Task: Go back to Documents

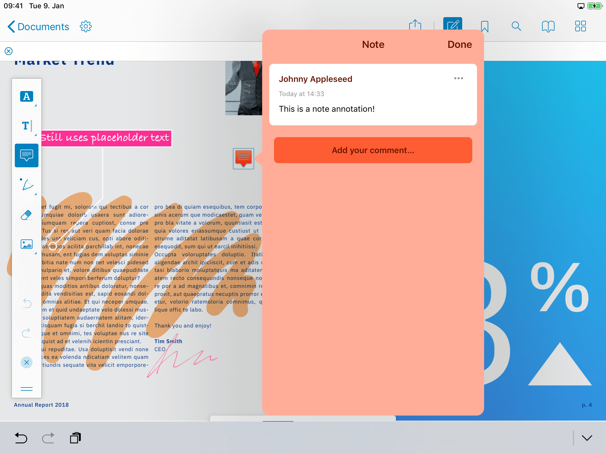Action: coord(38,26)
